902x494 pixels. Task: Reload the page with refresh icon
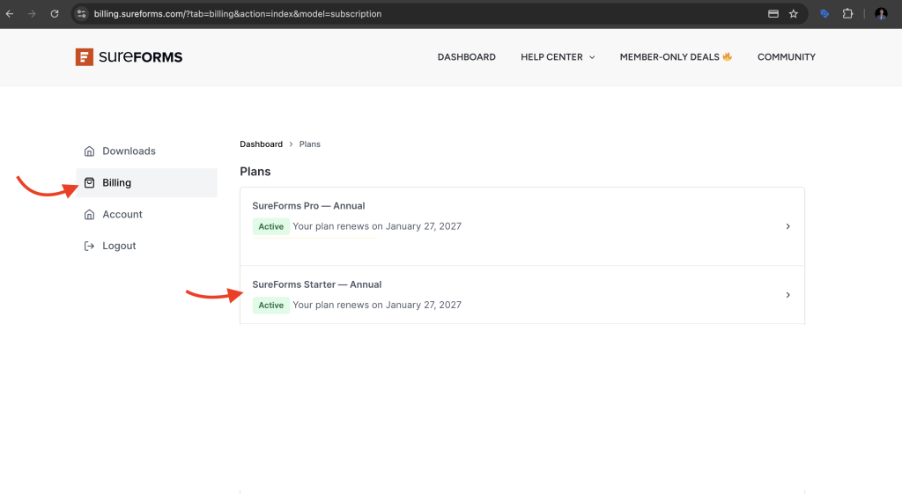55,14
